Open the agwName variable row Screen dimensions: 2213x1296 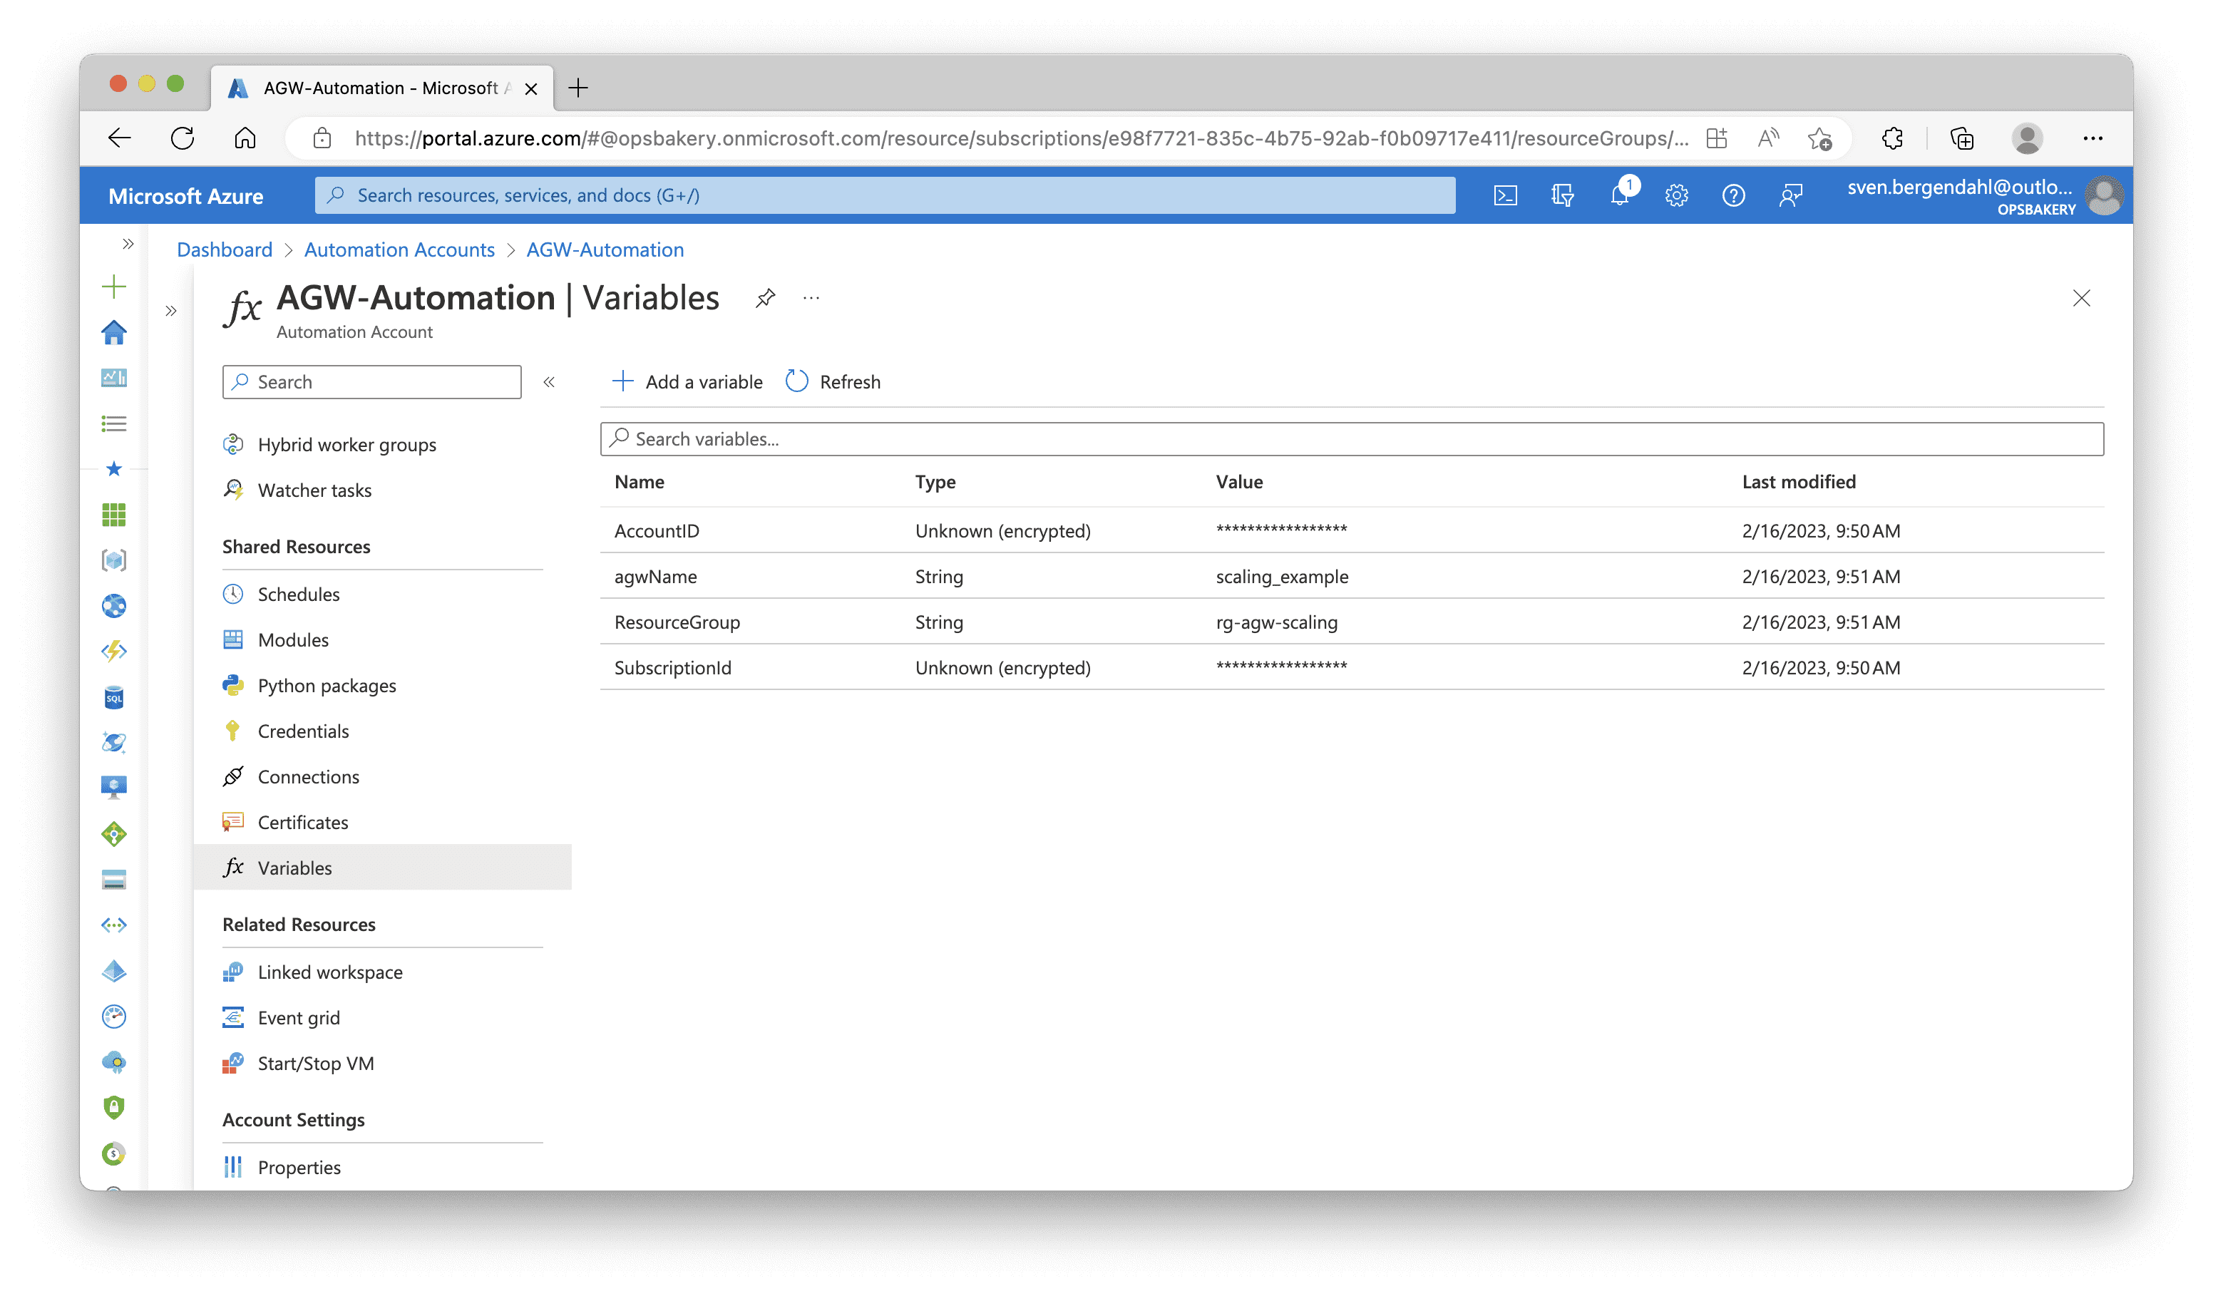point(656,577)
